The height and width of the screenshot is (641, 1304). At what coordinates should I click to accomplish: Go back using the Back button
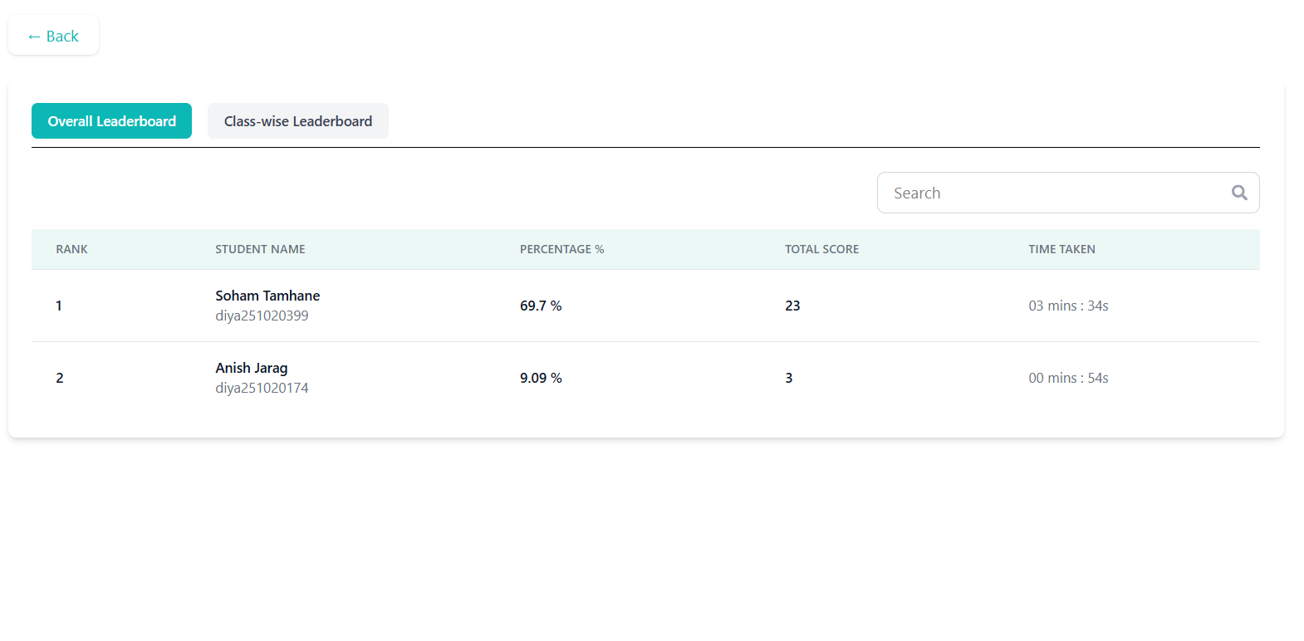click(54, 37)
